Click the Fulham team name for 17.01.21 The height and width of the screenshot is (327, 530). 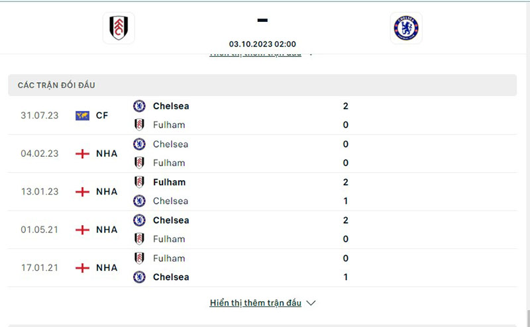[x=169, y=258]
